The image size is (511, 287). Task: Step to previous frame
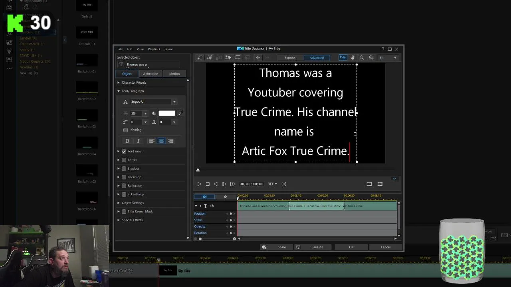tap(216, 184)
